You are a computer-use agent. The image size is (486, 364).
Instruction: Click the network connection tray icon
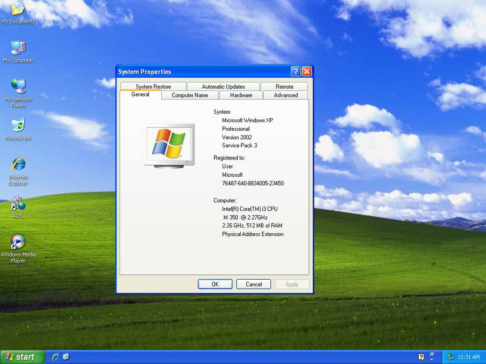pos(449,357)
